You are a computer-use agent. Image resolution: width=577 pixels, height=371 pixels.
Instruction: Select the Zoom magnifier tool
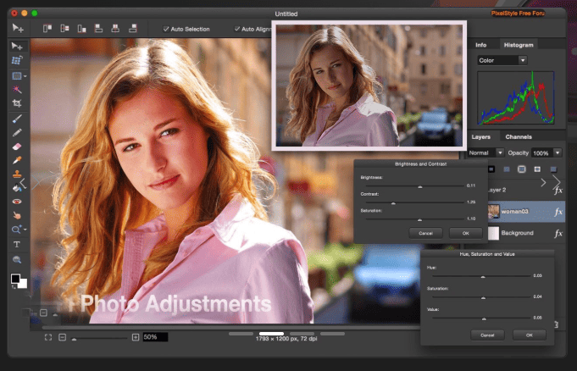(17, 260)
